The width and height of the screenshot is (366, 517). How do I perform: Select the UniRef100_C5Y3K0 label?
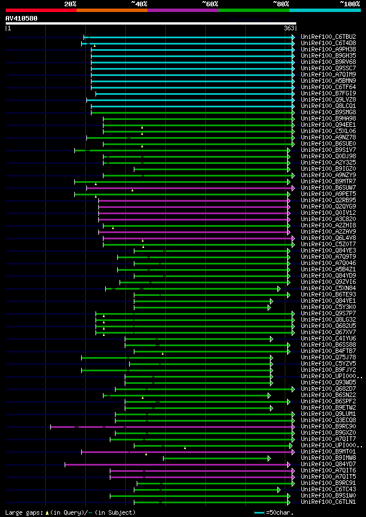pos(328,307)
